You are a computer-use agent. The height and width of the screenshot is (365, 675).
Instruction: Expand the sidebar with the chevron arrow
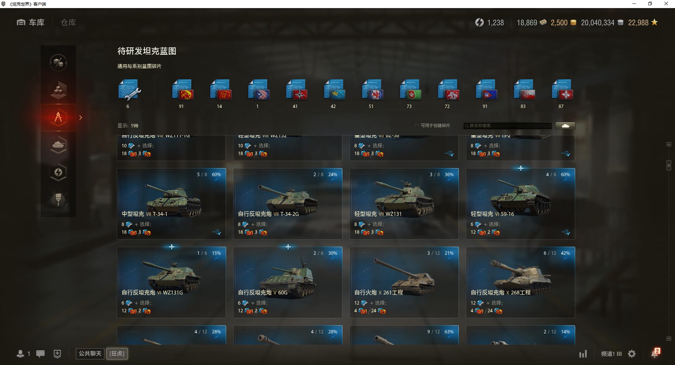coord(81,118)
